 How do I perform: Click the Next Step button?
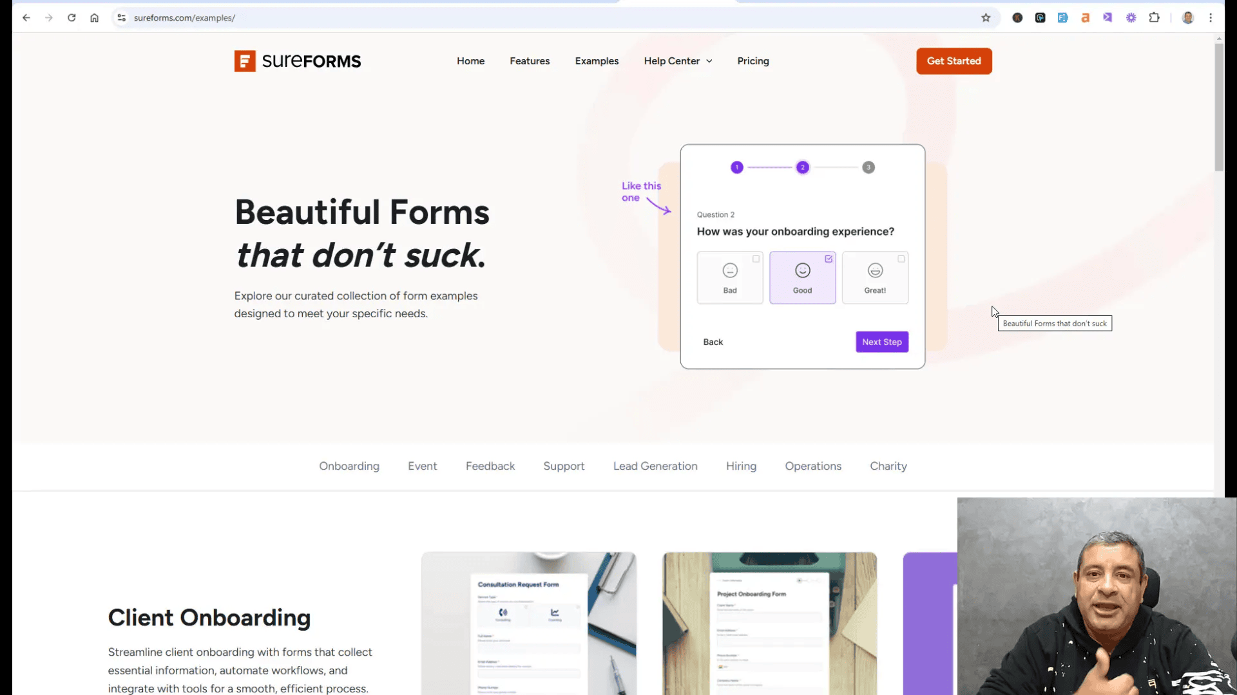[x=882, y=341]
